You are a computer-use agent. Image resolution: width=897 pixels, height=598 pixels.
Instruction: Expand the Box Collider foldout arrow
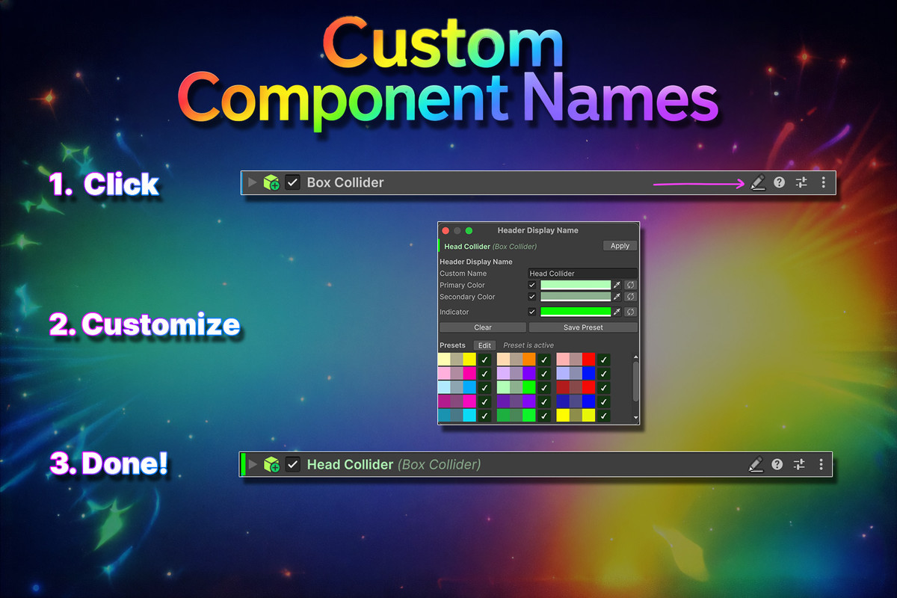[253, 182]
